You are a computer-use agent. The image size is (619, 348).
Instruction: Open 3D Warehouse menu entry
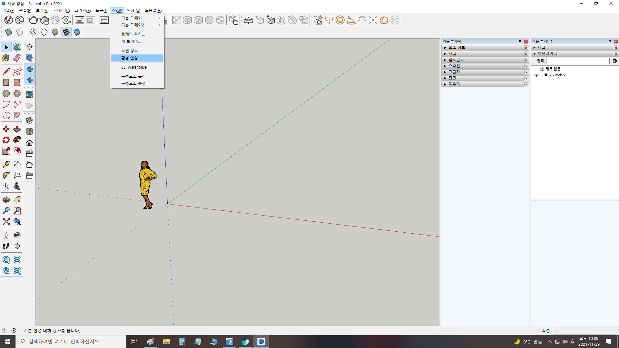click(x=134, y=67)
